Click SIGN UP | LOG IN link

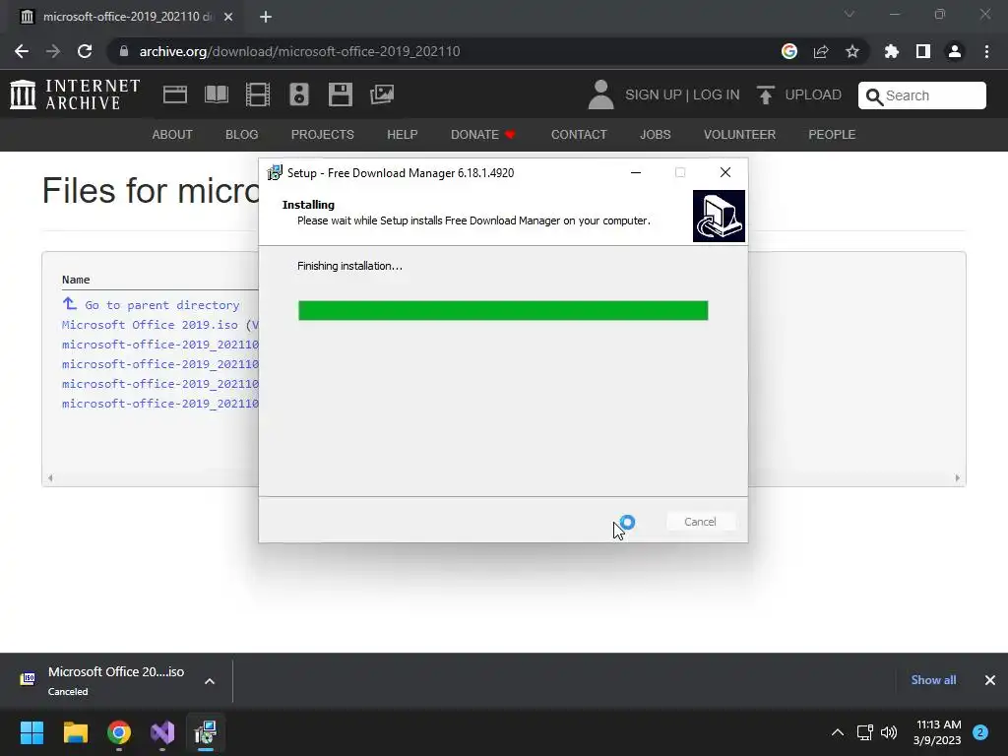[x=682, y=95]
